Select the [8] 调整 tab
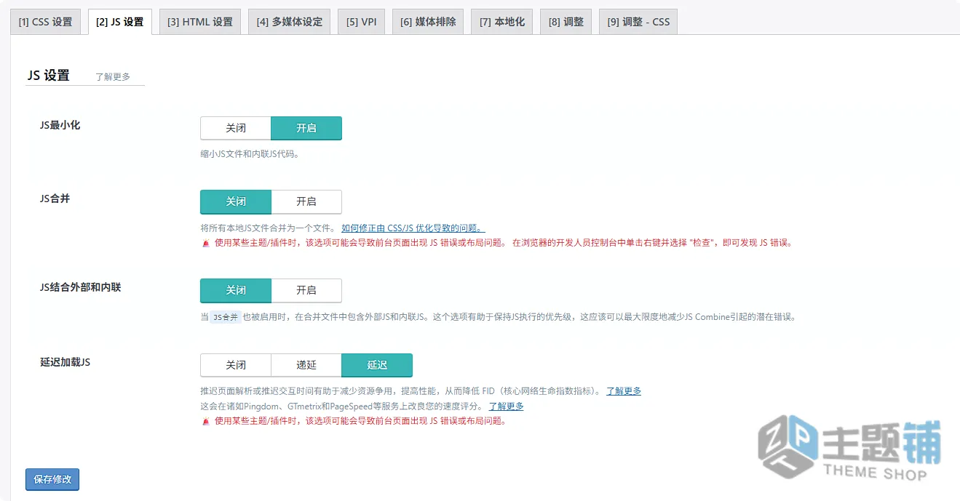Image resolution: width=960 pixels, height=501 pixels. click(566, 22)
